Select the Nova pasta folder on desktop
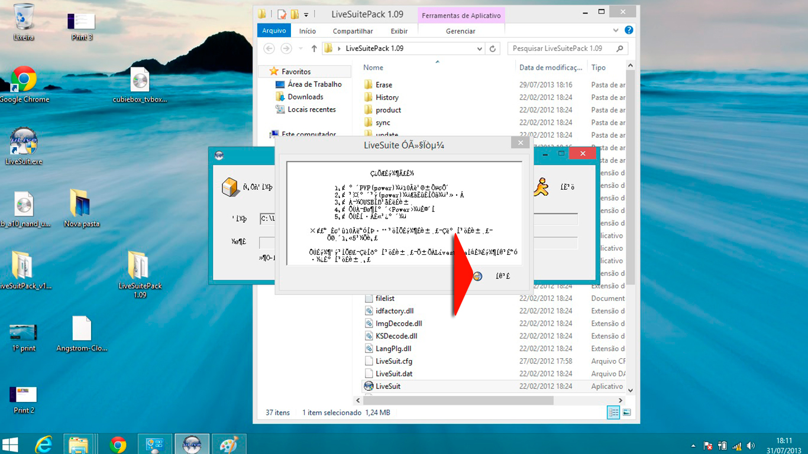Viewport: 808px width, 454px height. pyautogui.click(x=82, y=208)
